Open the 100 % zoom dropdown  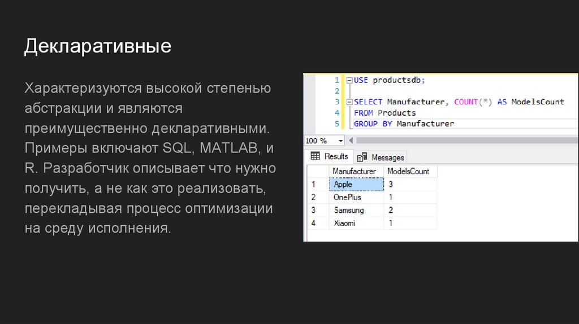coord(340,141)
